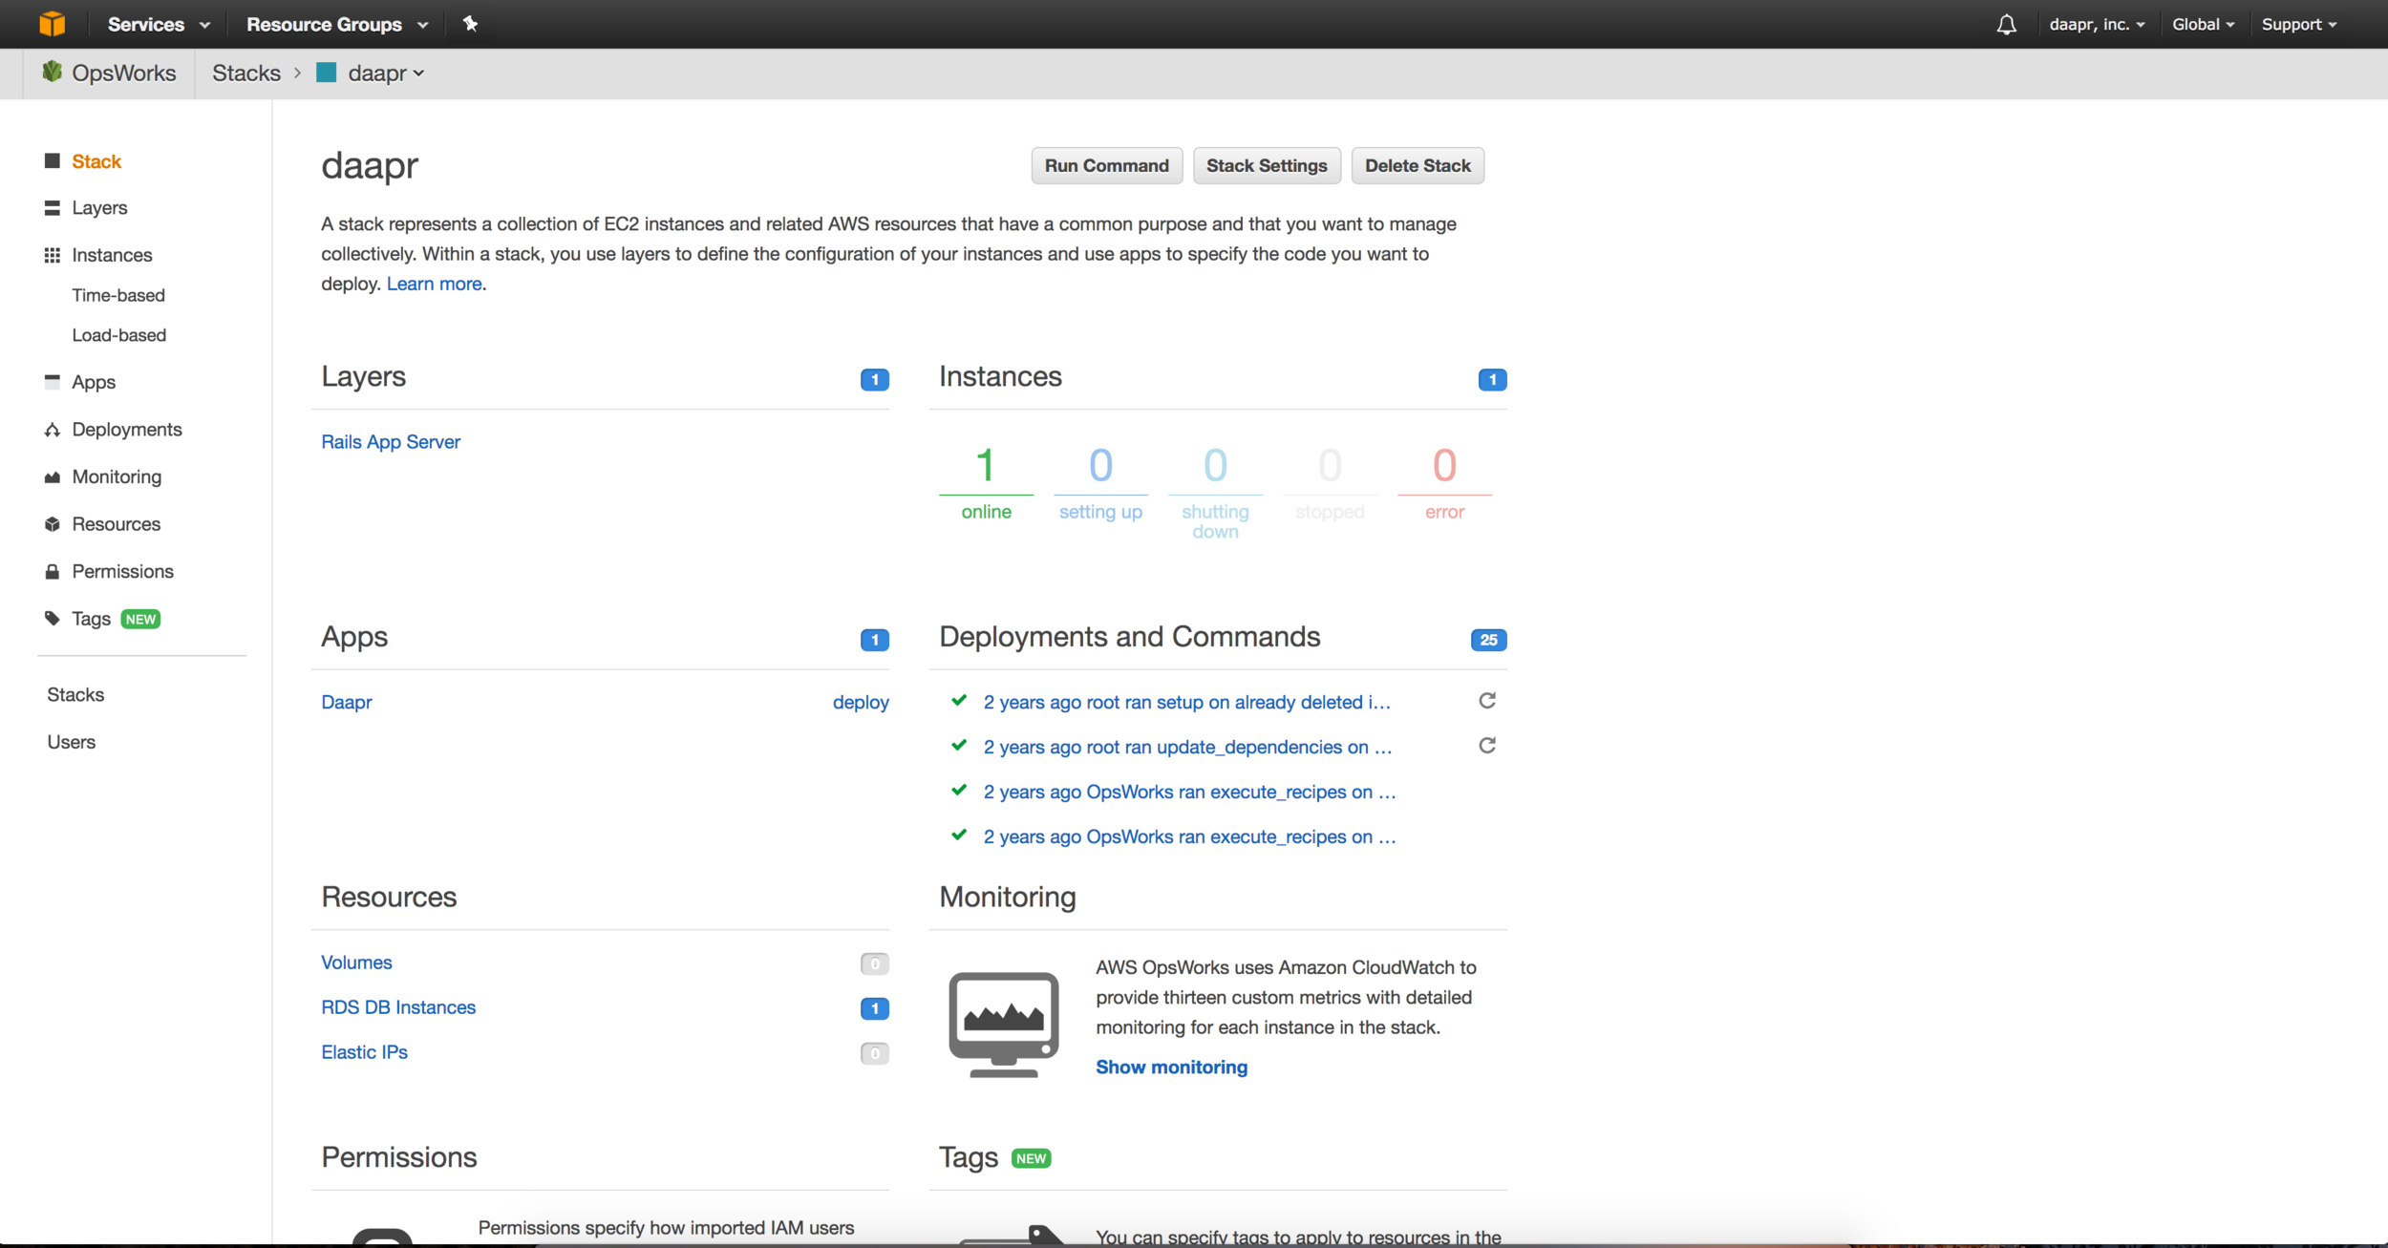Click the AWS cube logo icon
The image size is (2388, 1248).
53,24
